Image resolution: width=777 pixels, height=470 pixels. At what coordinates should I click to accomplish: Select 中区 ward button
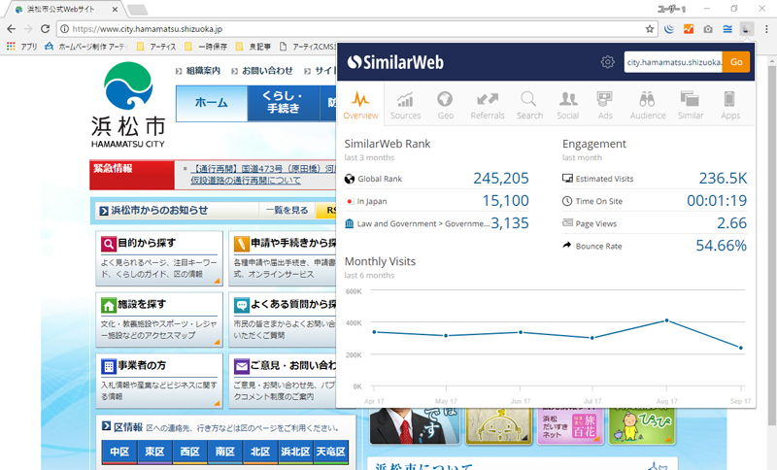click(x=119, y=452)
